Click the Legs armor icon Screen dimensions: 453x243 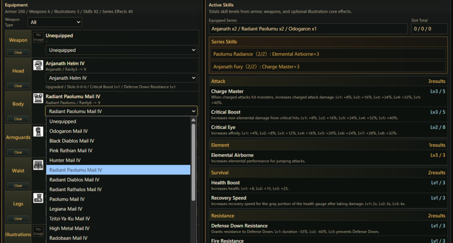click(38, 198)
